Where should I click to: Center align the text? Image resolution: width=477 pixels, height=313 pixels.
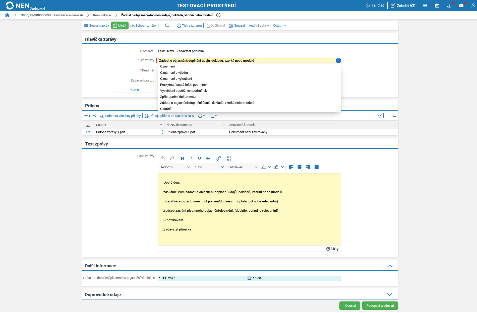(x=300, y=167)
